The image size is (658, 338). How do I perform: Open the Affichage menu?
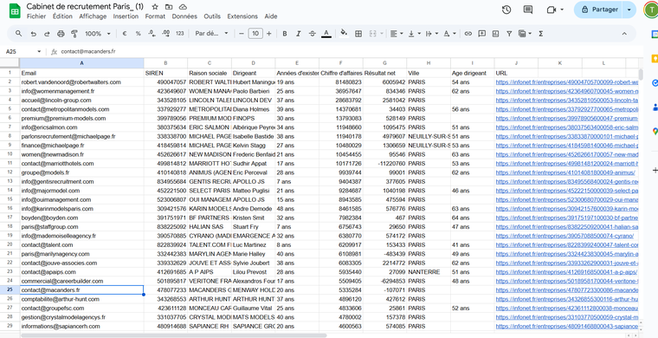[93, 16]
